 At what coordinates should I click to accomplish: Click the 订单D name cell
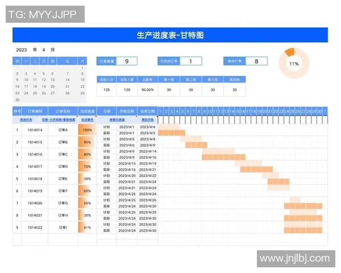pyautogui.click(x=63, y=167)
